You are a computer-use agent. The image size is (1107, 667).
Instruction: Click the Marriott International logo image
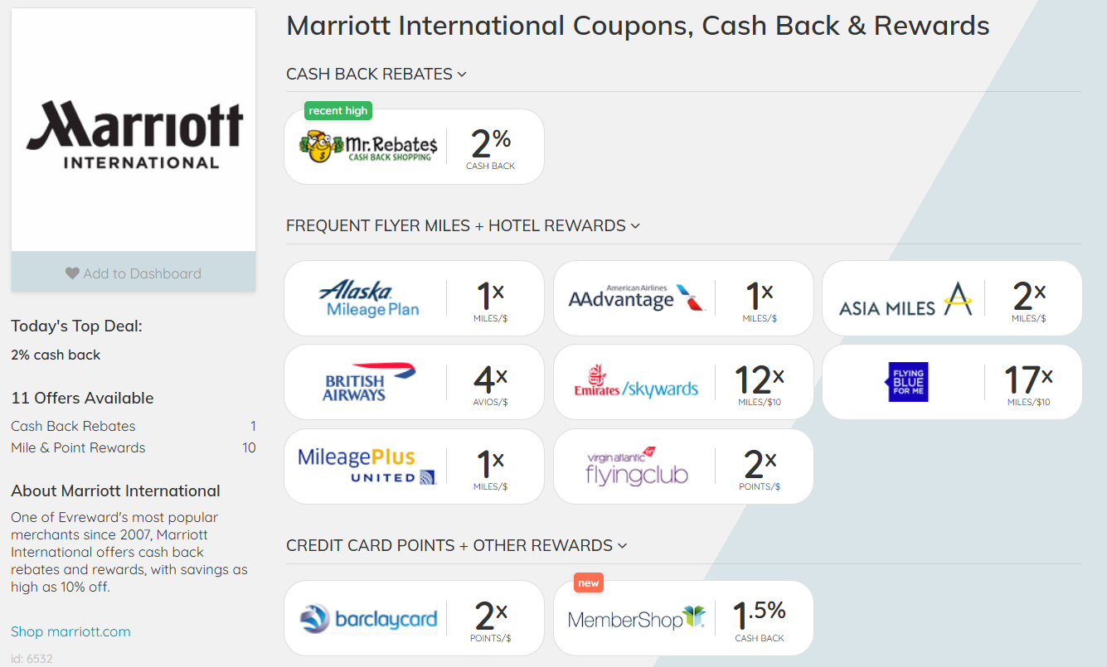coord(134,131)
